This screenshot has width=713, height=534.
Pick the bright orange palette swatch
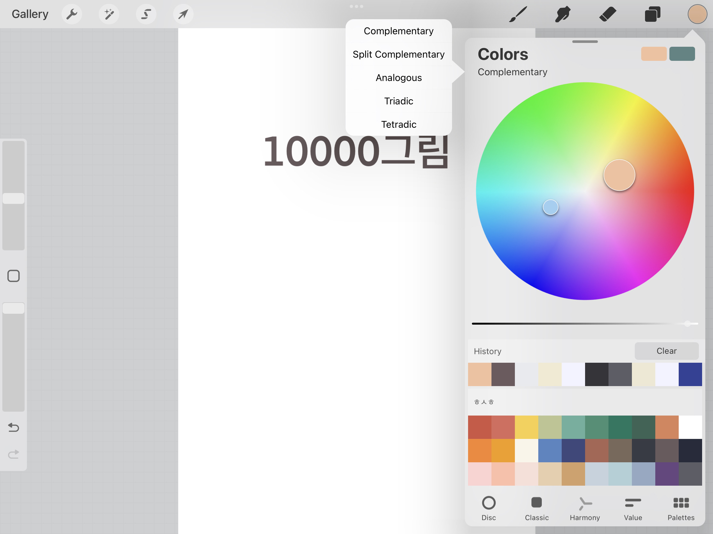point(480,451)
